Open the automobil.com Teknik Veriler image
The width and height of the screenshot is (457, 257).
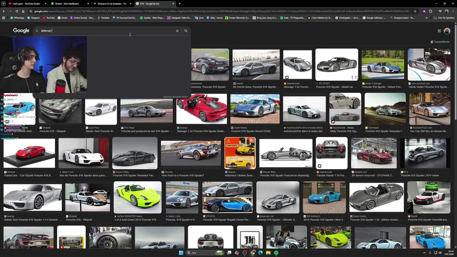tap(429, 65)
